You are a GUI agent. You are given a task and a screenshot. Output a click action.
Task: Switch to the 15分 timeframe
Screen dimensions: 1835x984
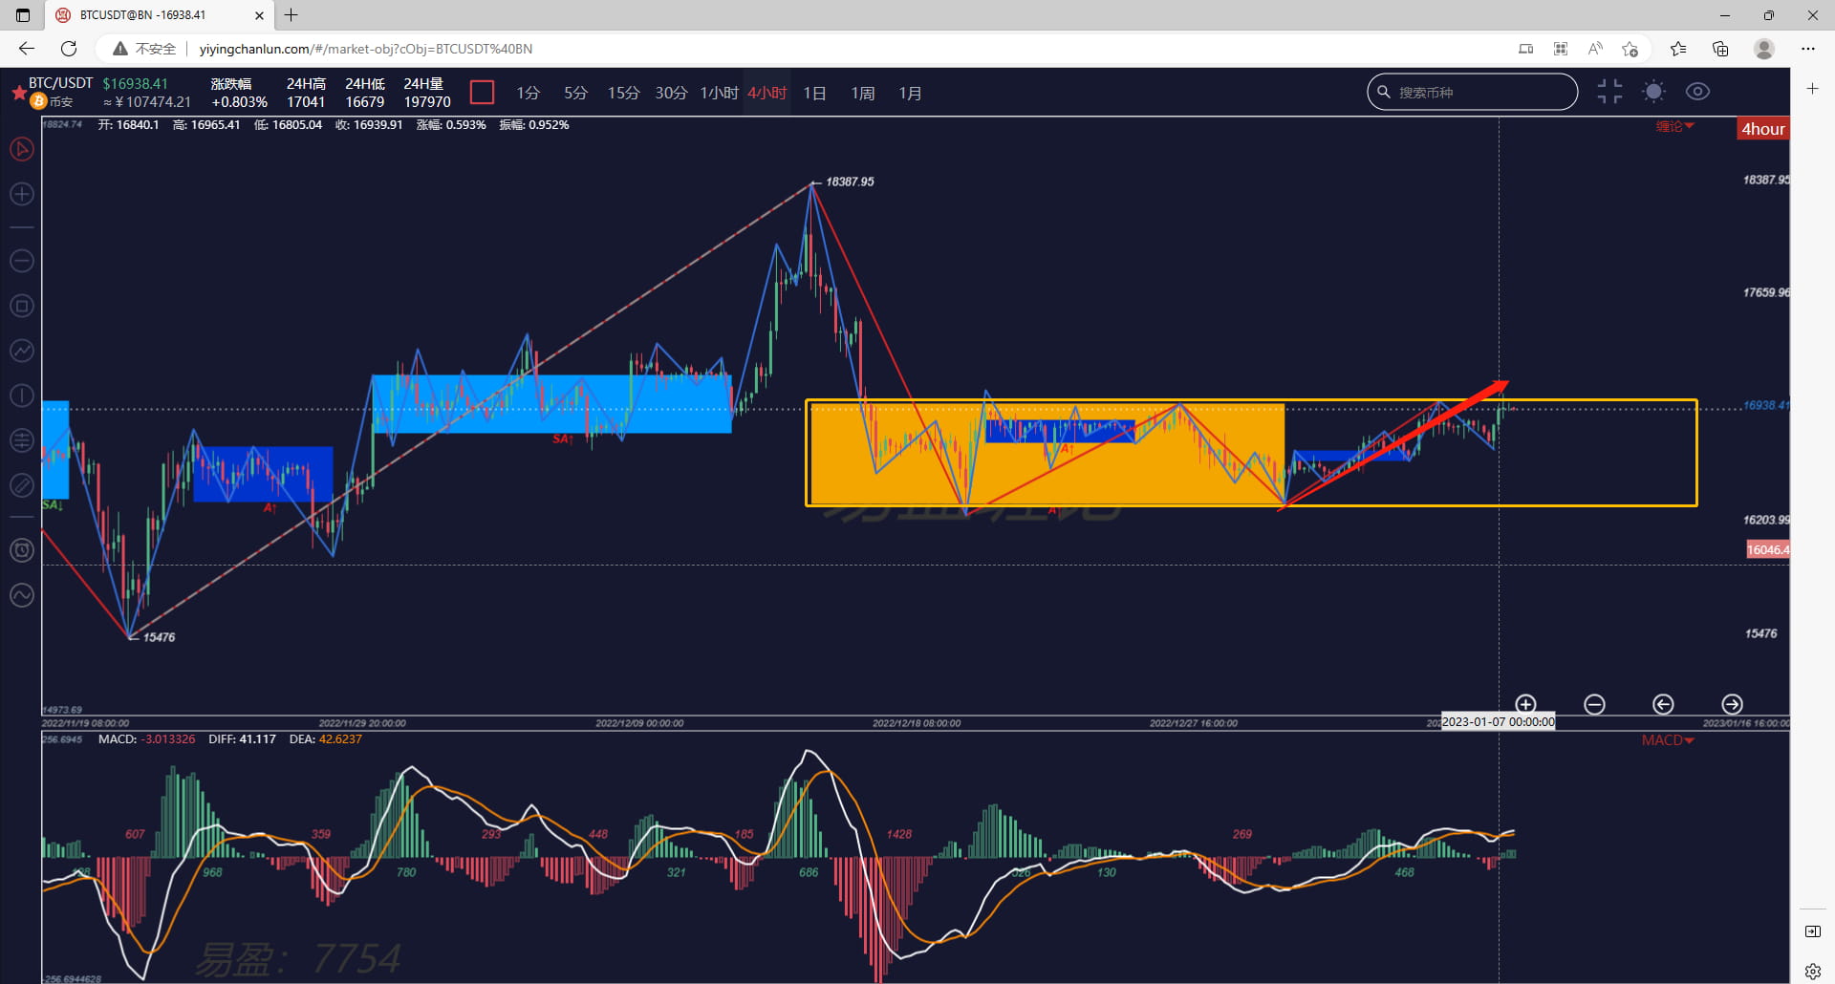[x=623, y=93]
